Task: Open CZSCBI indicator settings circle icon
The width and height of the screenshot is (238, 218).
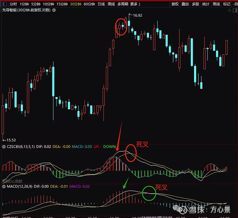Action: (4, 147)
